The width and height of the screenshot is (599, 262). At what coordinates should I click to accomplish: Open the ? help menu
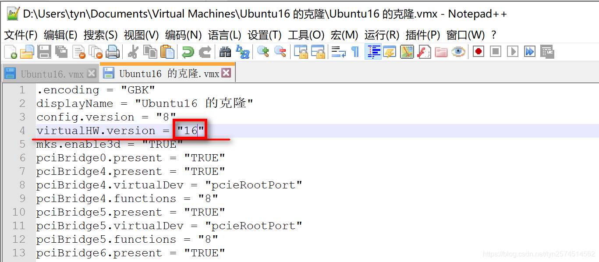click(494, 35)
